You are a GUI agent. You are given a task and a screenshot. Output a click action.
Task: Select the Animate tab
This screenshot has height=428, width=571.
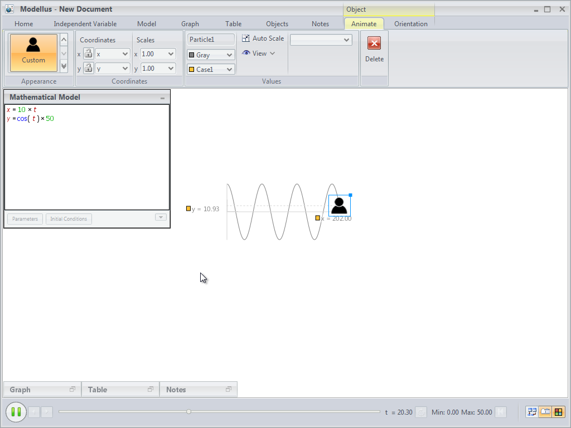click(364, 23)
